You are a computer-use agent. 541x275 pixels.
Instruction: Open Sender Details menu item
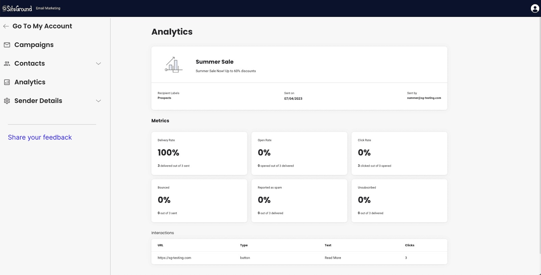tap(38, 101)
